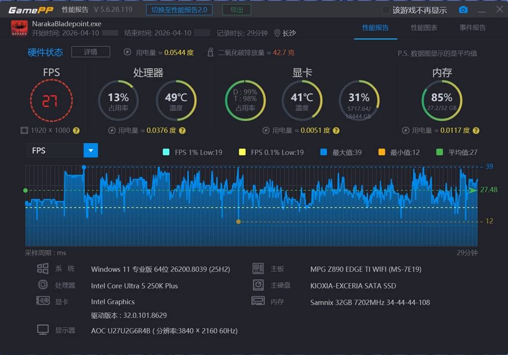Switch to the 事件报告 tab
This screenshot has width=508, height=355.
[472, 28]
